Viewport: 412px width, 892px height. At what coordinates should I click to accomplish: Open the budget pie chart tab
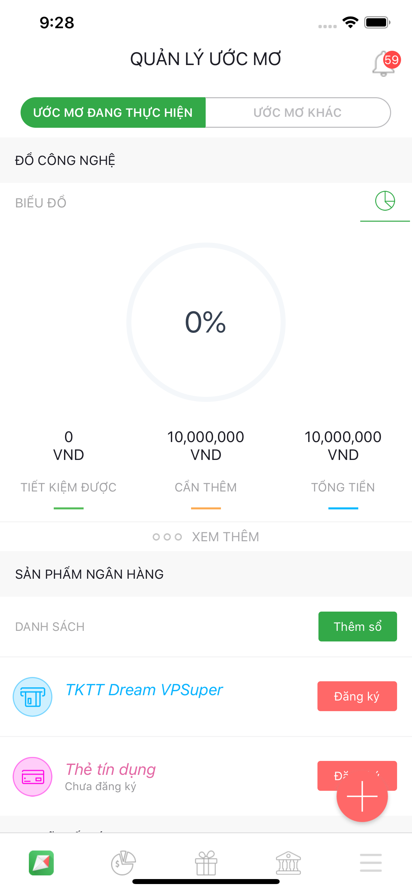(123, 862)
